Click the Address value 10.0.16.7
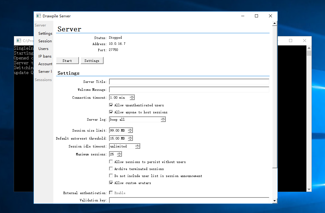Image resolution: width=325 pixels, height=213 pixels. [117, 44]
